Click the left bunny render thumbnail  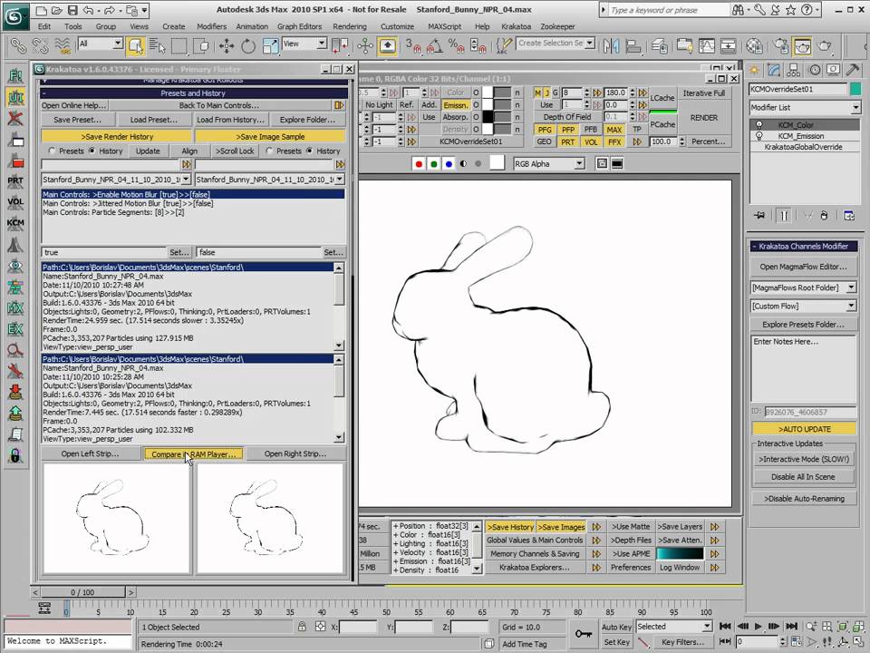coord(116,519)
